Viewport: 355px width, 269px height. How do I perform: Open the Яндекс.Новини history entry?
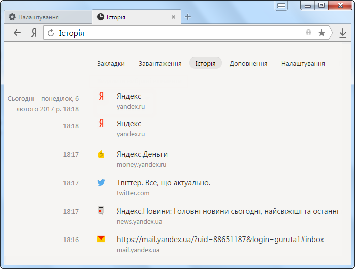228,211
